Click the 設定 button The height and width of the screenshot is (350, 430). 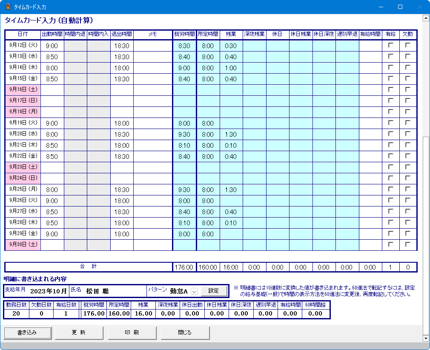[214, 291]
